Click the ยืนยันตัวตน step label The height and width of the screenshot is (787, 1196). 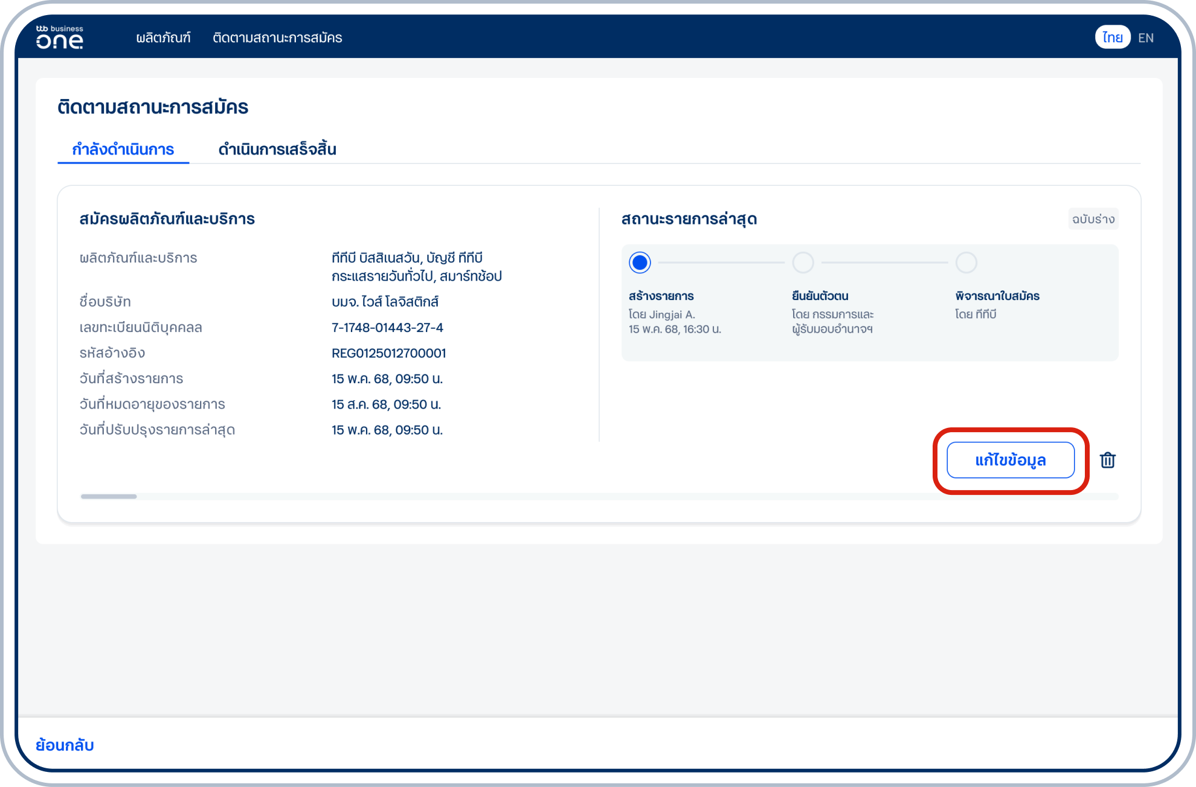pyautogui.click(x=820, y=296)
